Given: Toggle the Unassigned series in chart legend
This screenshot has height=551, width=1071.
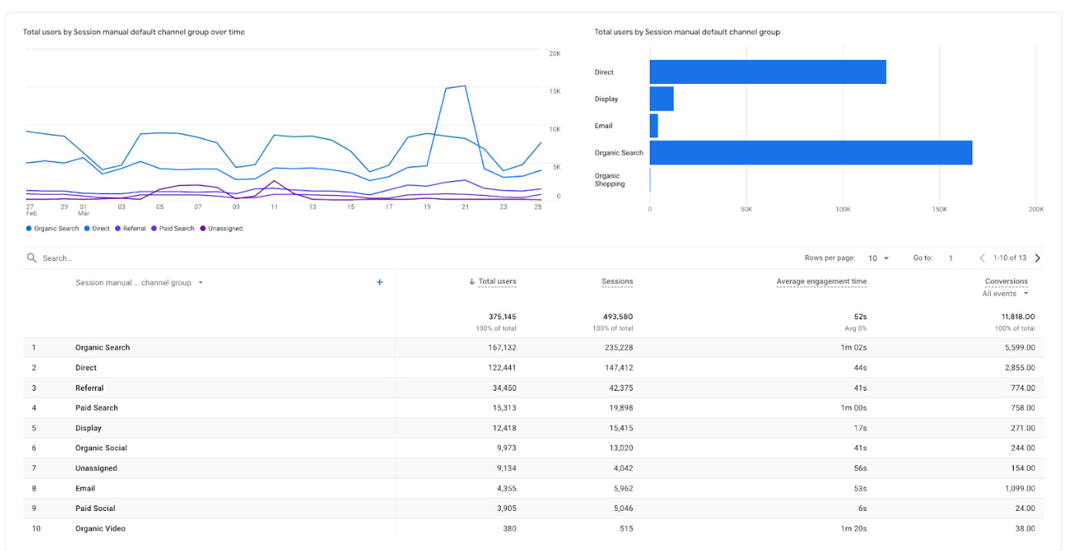Looking at the screenshot, I should coord(221,229).
